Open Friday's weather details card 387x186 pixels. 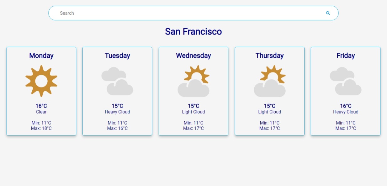click(x=345, y=91)
